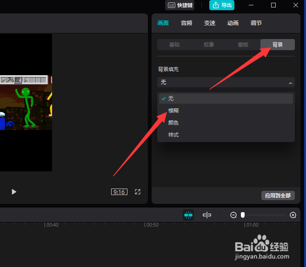Minimize the editor window

tap(251, 5)
